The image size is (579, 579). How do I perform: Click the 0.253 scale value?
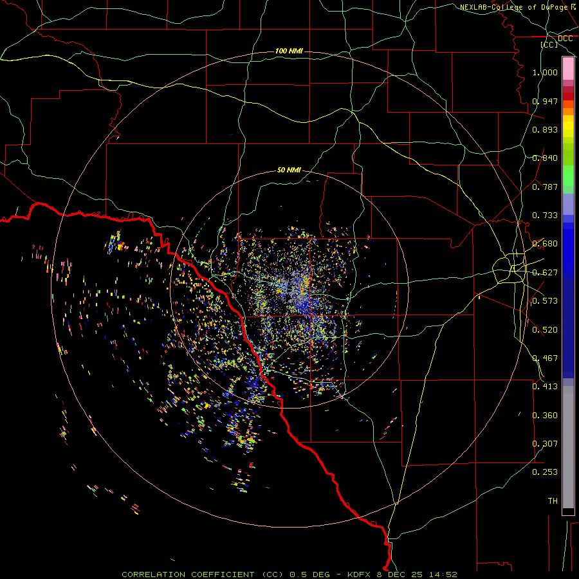(545, 472)
